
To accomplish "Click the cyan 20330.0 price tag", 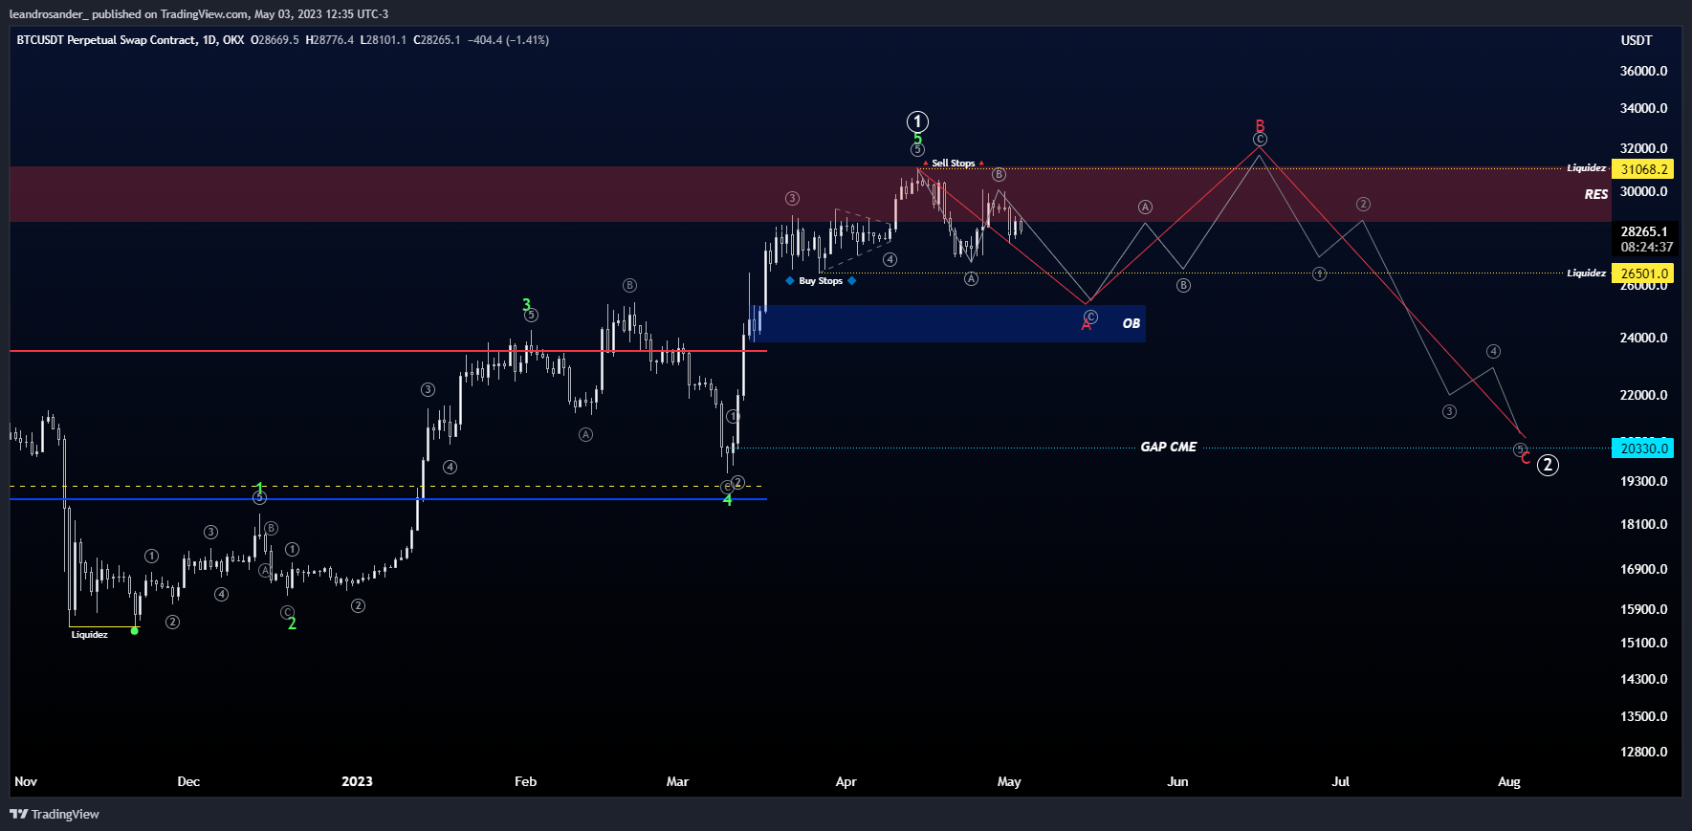I will [x=1643, y=448].
